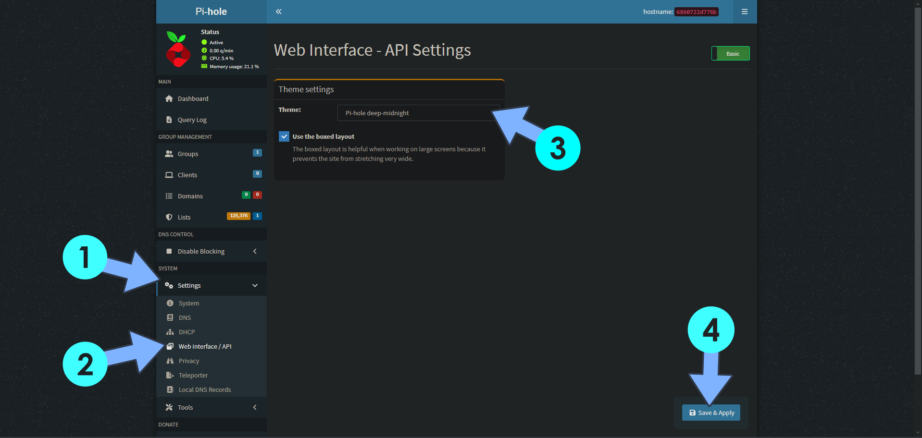Open the Domains page
Viewport: 922px width, 438px height.
[212, 196]
